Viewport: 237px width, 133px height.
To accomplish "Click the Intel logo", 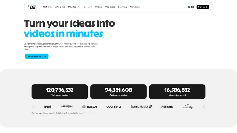I will point(47,107).
